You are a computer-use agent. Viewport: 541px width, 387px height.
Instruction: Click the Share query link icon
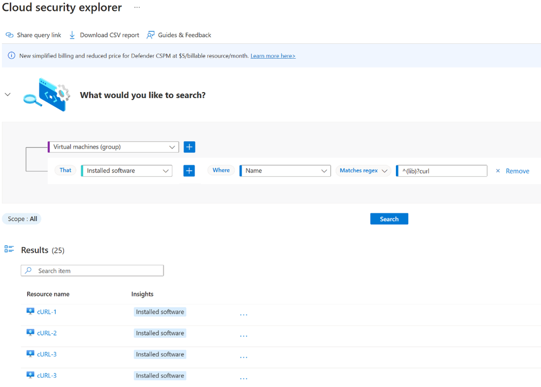click(10, 35)
